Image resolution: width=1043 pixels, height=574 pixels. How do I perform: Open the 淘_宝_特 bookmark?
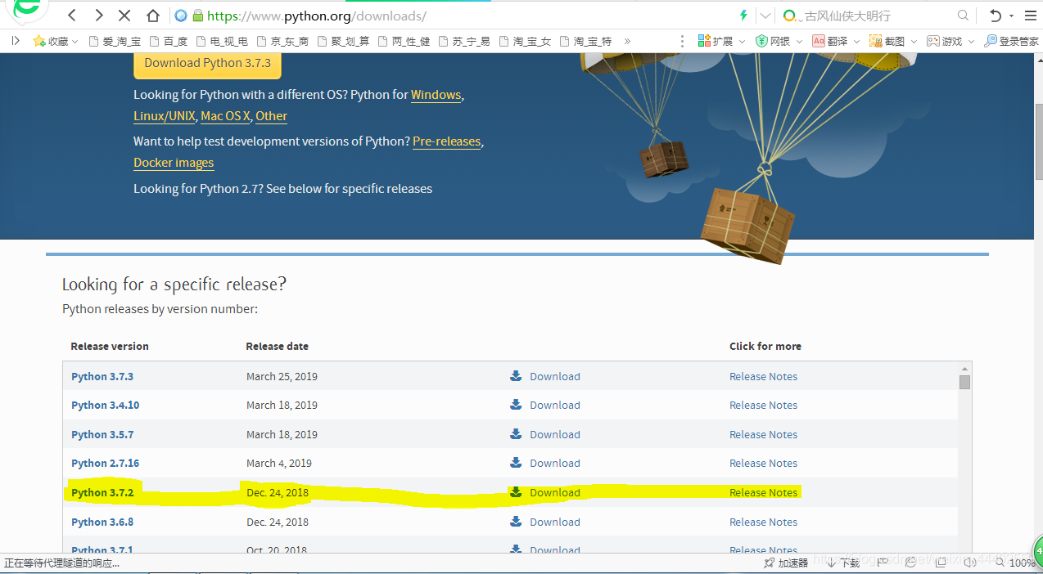point(585,41)
